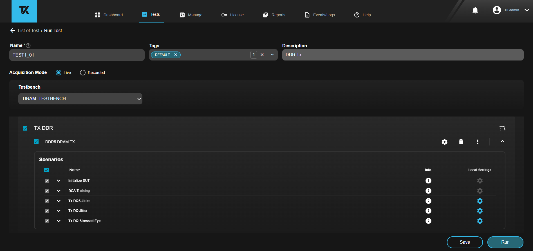The height and width of the screenshot is (251, 533).
Task: Click the Description input field
Action: tap(403, 55)
